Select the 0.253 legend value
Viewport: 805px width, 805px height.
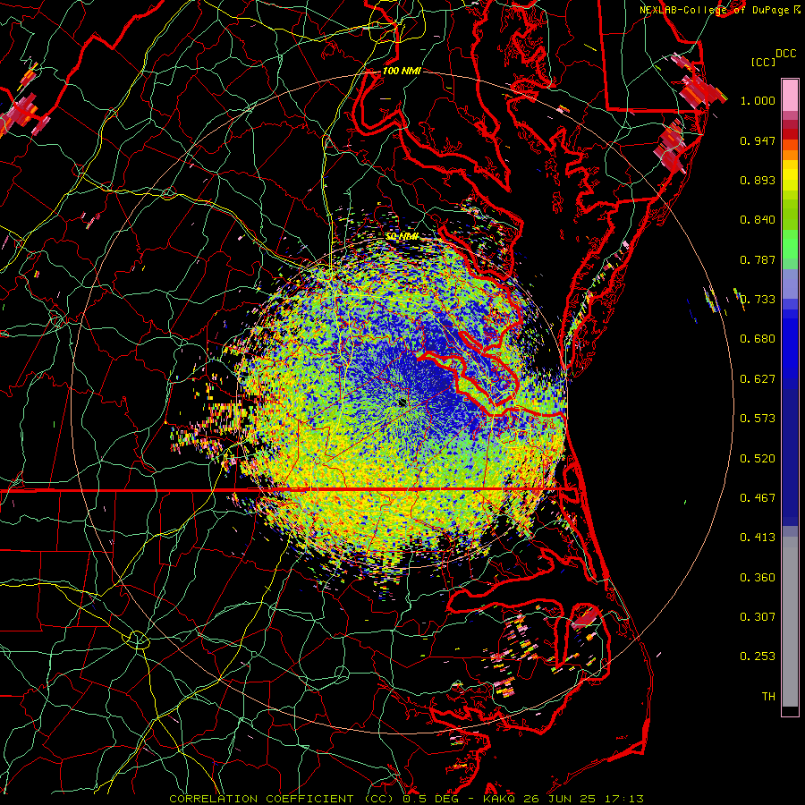point(758,657)
